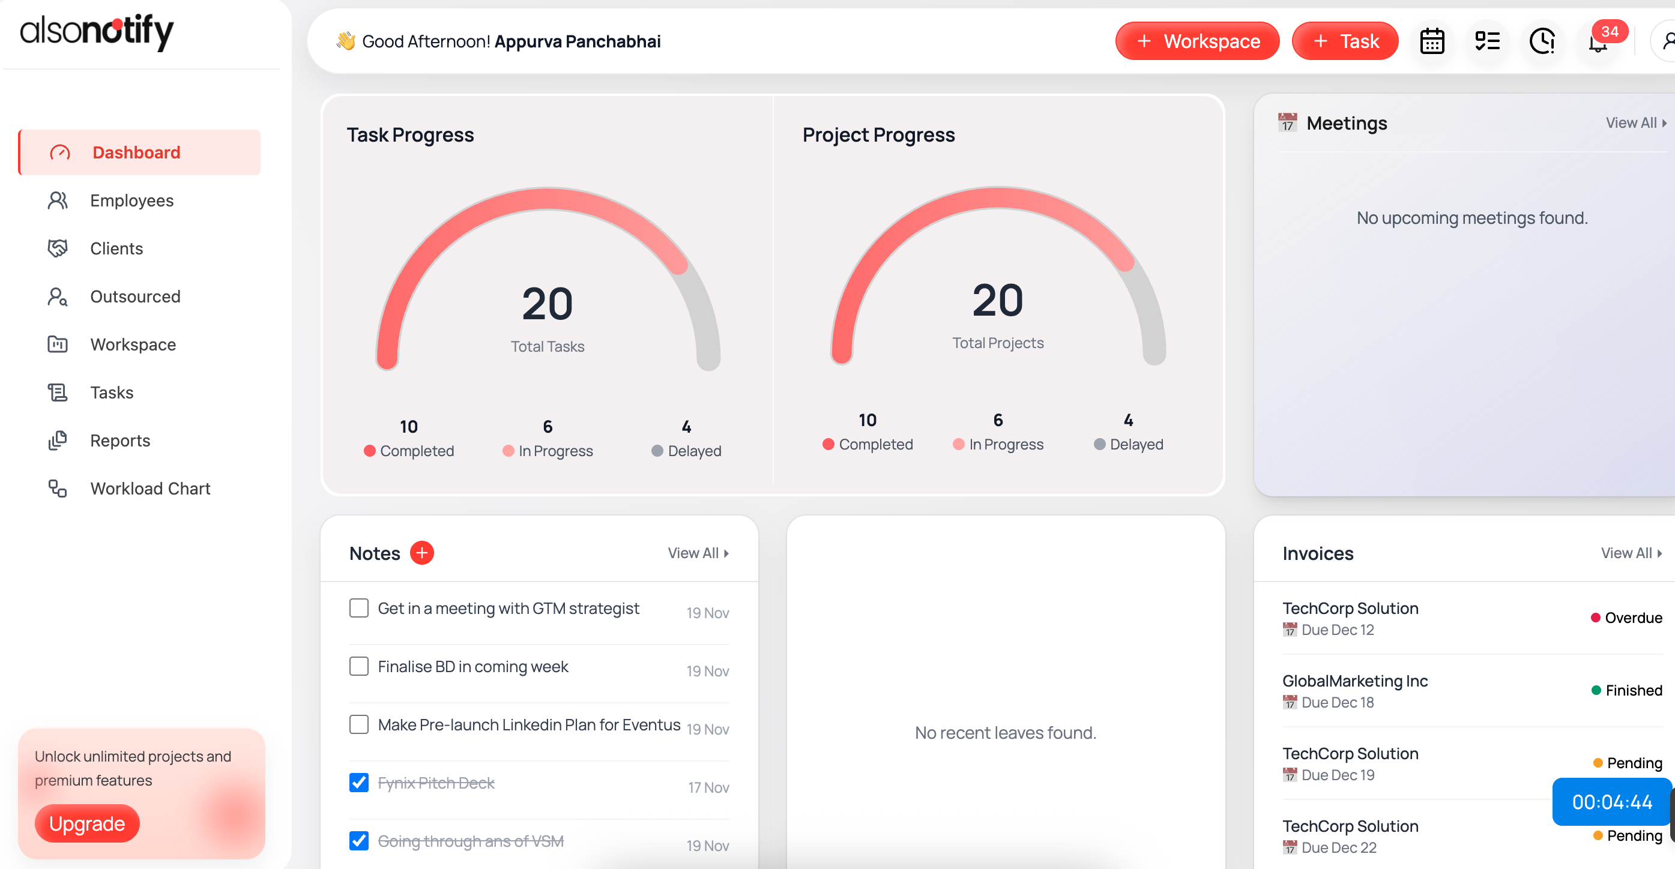
Task: Click the blue 00:04:44 timer widget
Action: [x=1611, y=801]
